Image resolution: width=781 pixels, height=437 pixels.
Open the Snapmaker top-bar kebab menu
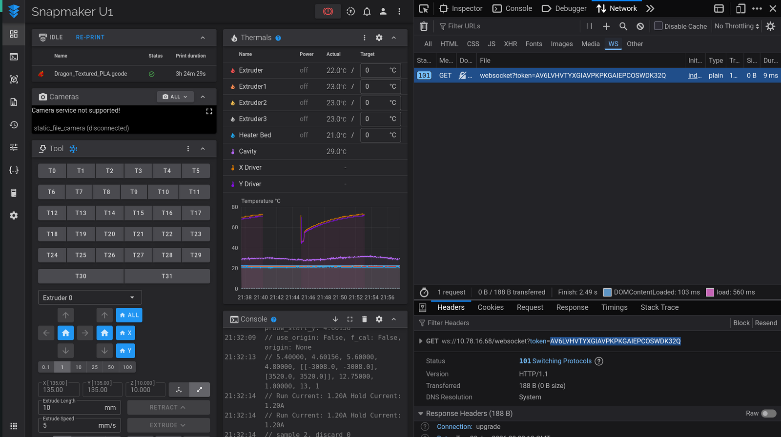point(399,11)
